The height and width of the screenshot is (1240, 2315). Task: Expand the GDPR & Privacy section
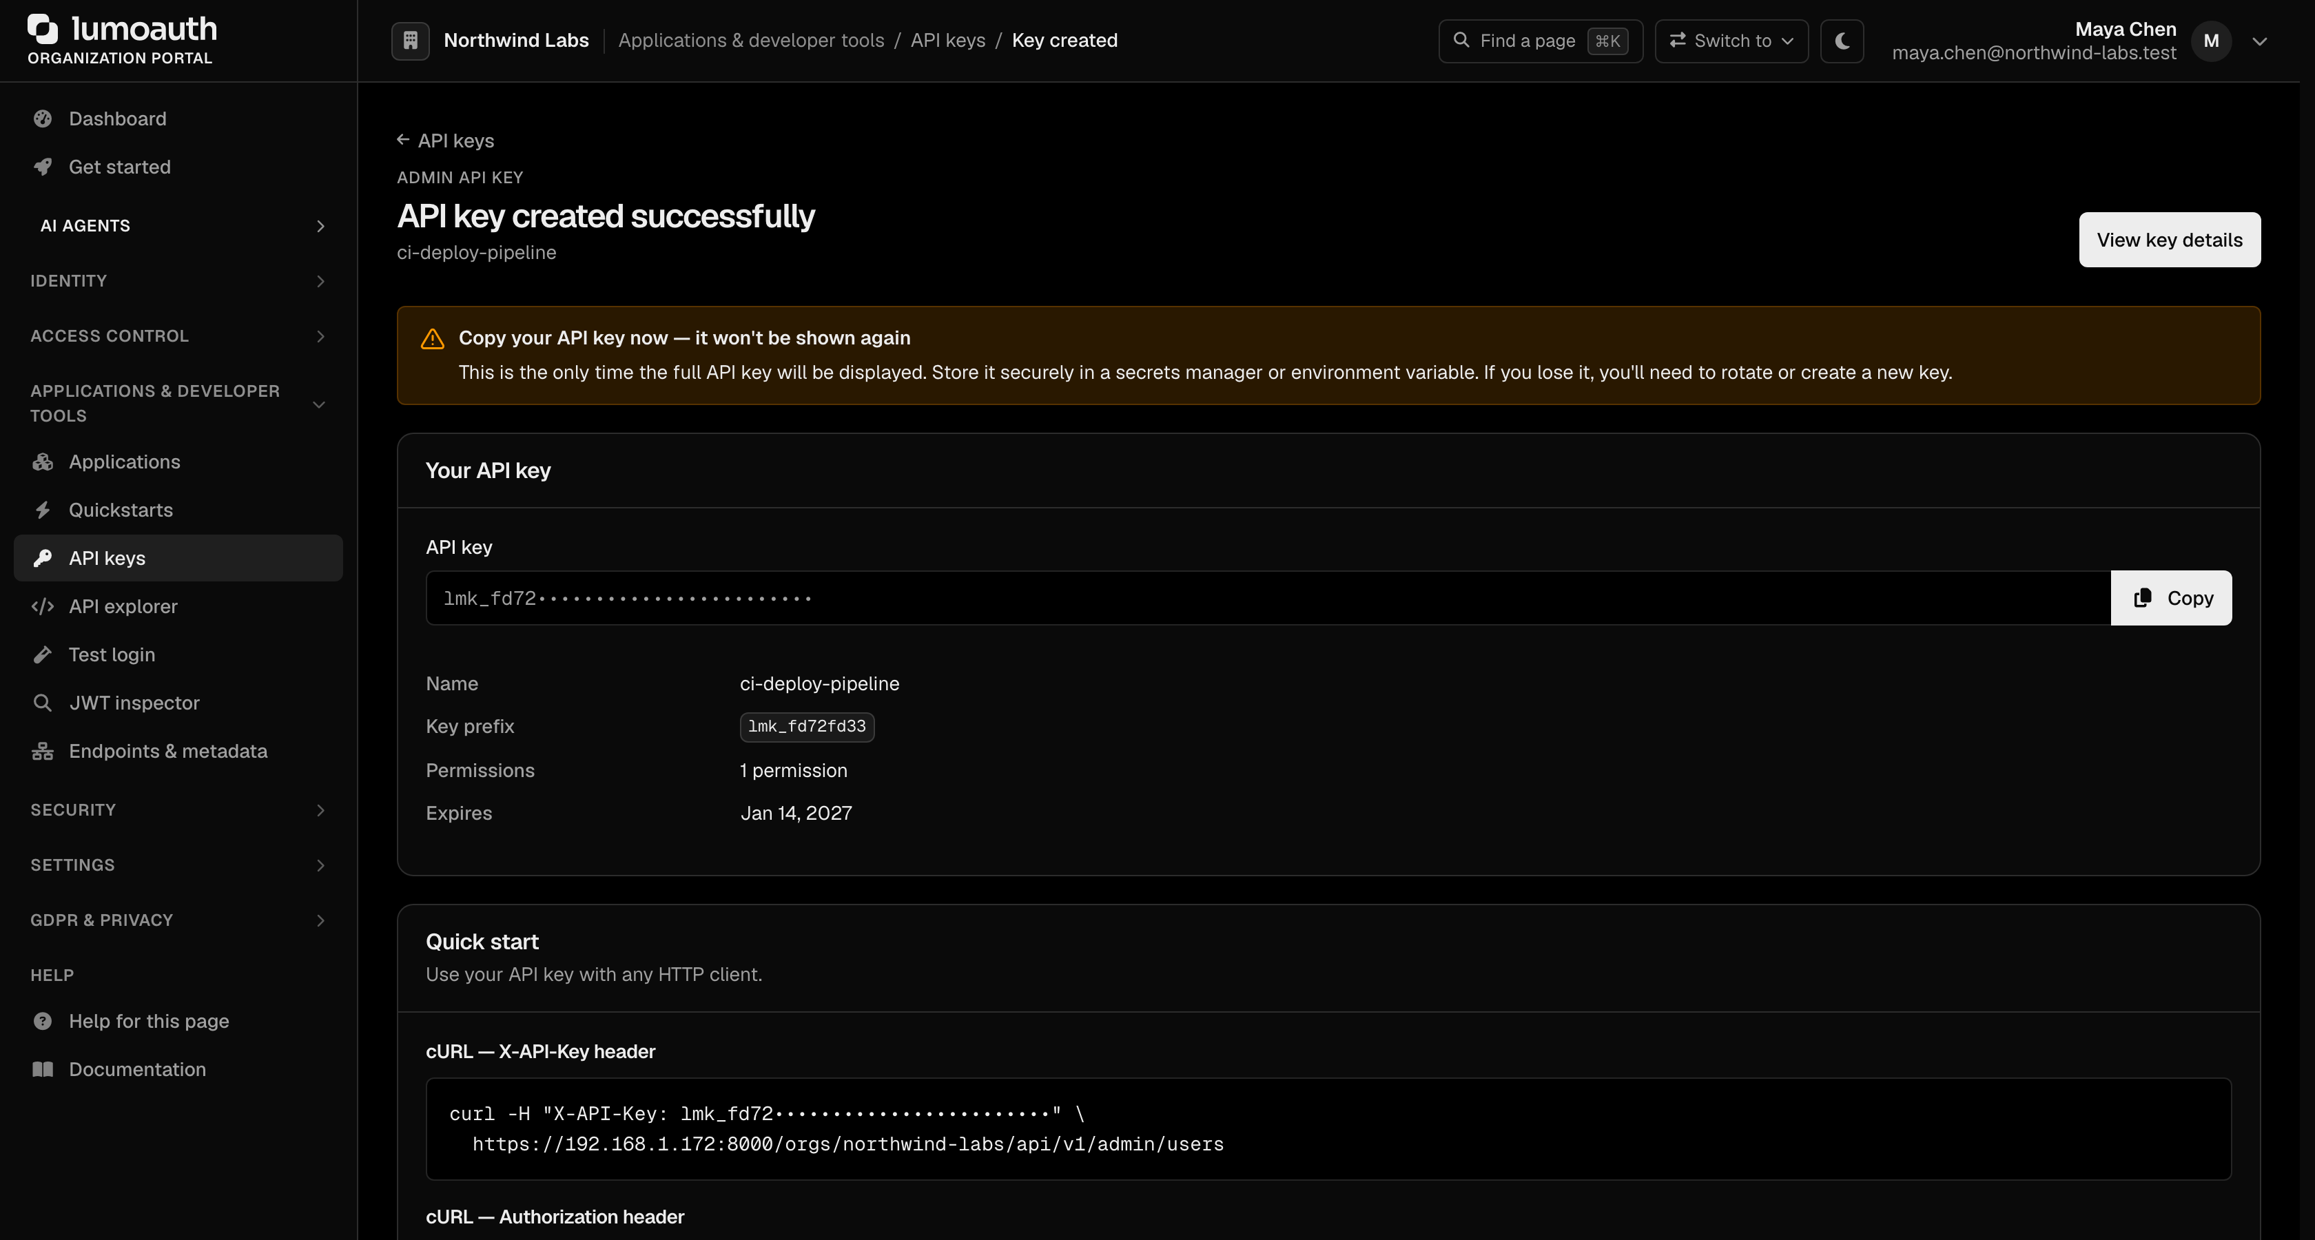coord(178,920)
